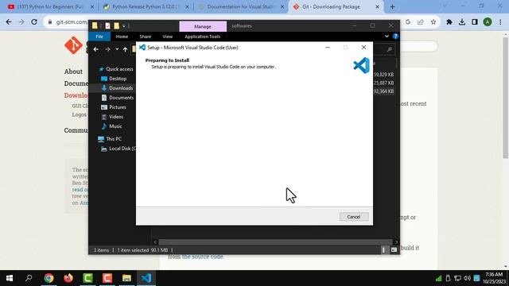
Task: Switch to details view in File Explorer status bar
Action: pos(383,250)
